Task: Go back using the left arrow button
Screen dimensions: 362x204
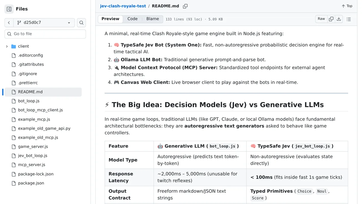Action: coord(9,23)
